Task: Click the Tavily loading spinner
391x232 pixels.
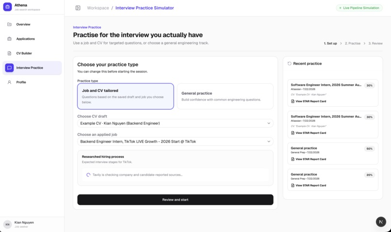Action: click(88, 175)
